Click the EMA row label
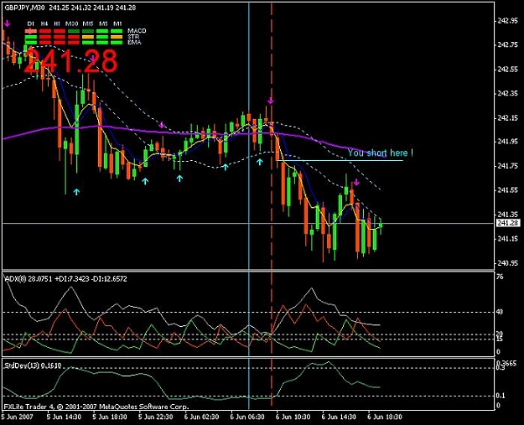 [134, 43]
